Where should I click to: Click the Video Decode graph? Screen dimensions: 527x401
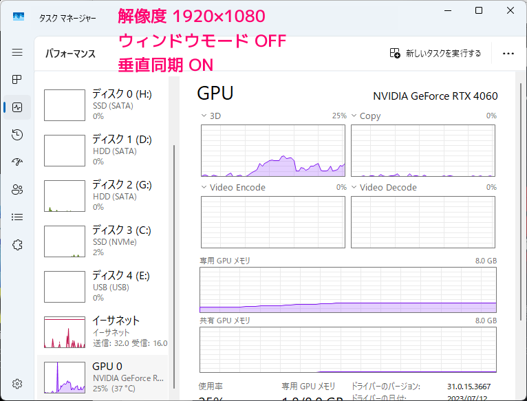[423, 222]
